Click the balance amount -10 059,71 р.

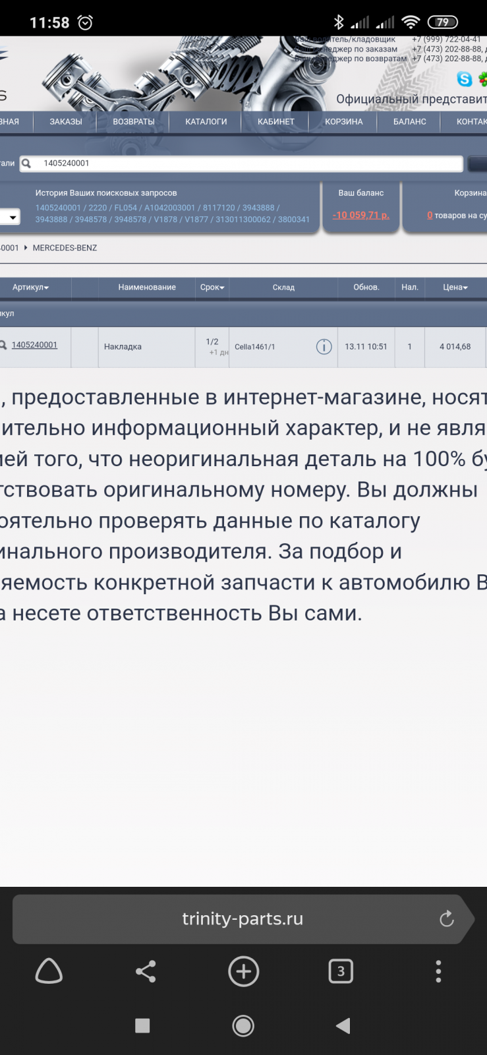click(x=360, y=216)
